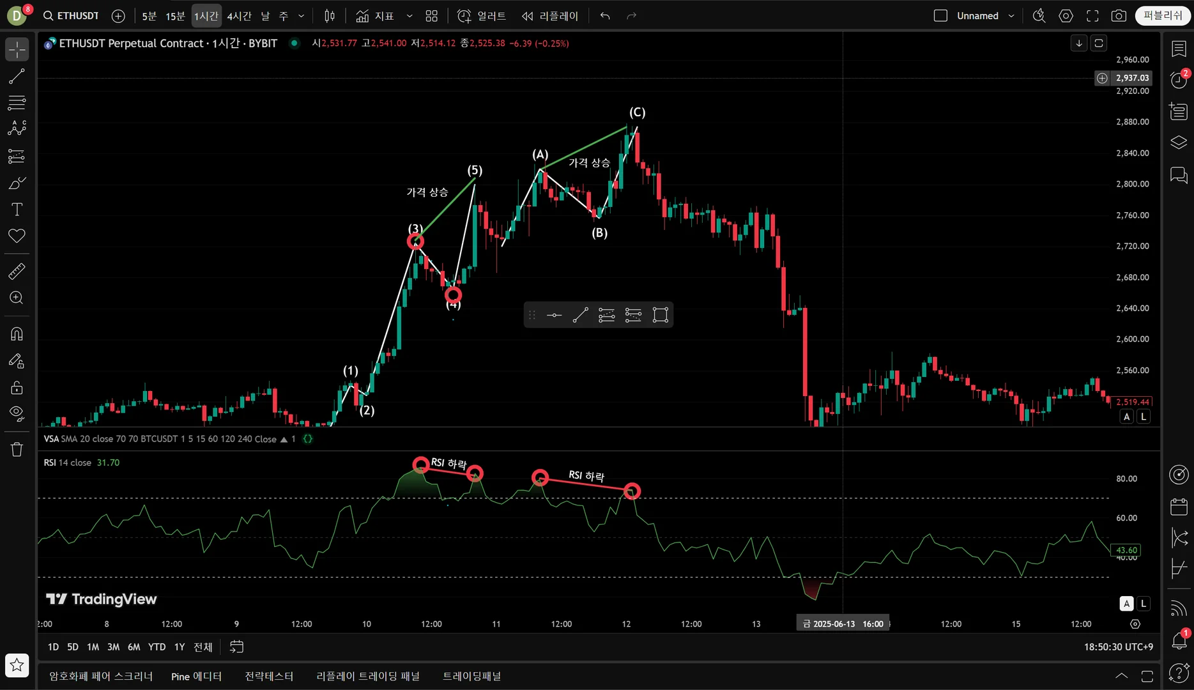
Task: Toggle lock all drawings
Action: [x=17, y=388]
